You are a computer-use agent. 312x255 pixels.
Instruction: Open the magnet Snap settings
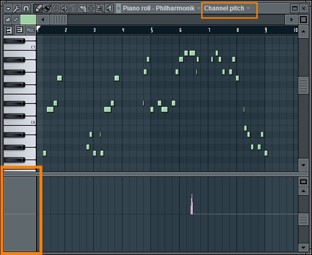click(x=26, y=8)
